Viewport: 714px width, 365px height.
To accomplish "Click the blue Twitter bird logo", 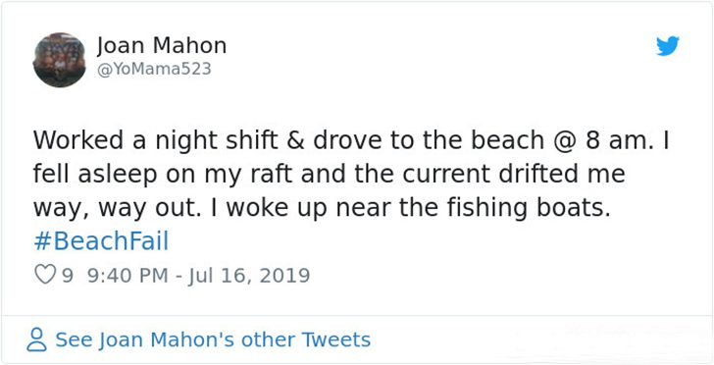I will (x=668, y=46).
